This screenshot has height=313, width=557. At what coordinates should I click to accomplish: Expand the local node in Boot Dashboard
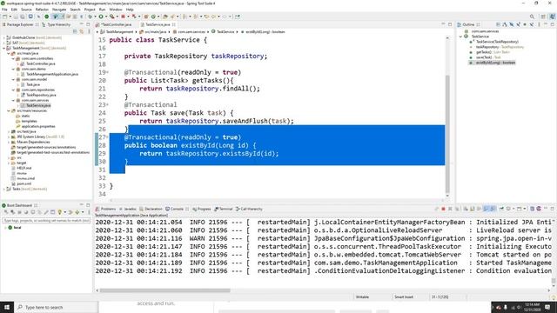pyautogui.click(x=5, y=228)
